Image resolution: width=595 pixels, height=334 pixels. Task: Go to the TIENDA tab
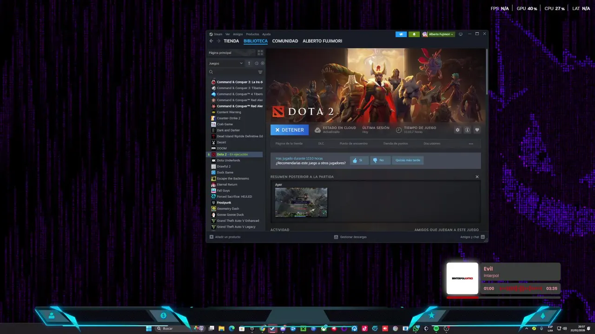(x=231, y=41)
